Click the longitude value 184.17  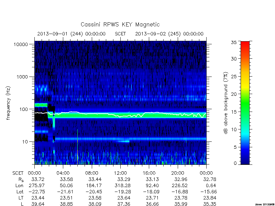click(93, 185)
